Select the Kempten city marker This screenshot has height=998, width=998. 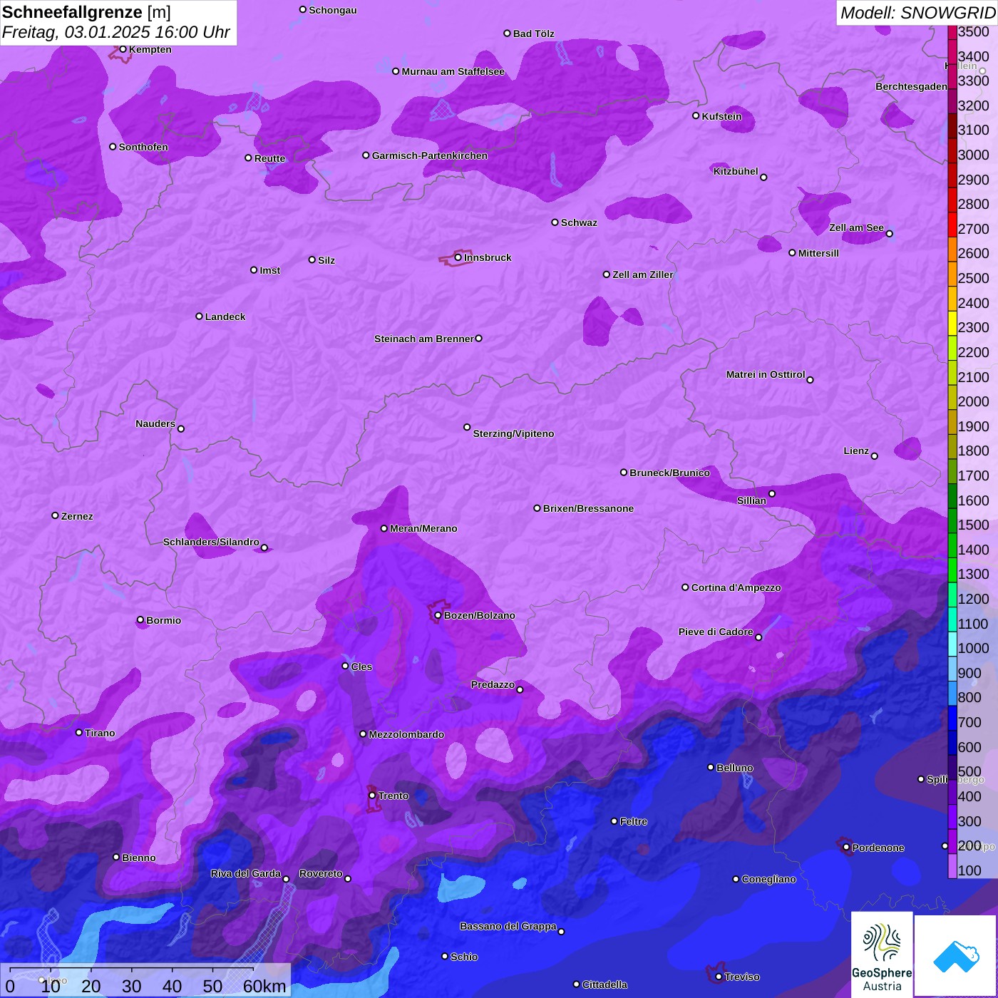123,49
